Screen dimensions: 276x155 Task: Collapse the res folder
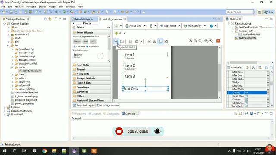8,46
